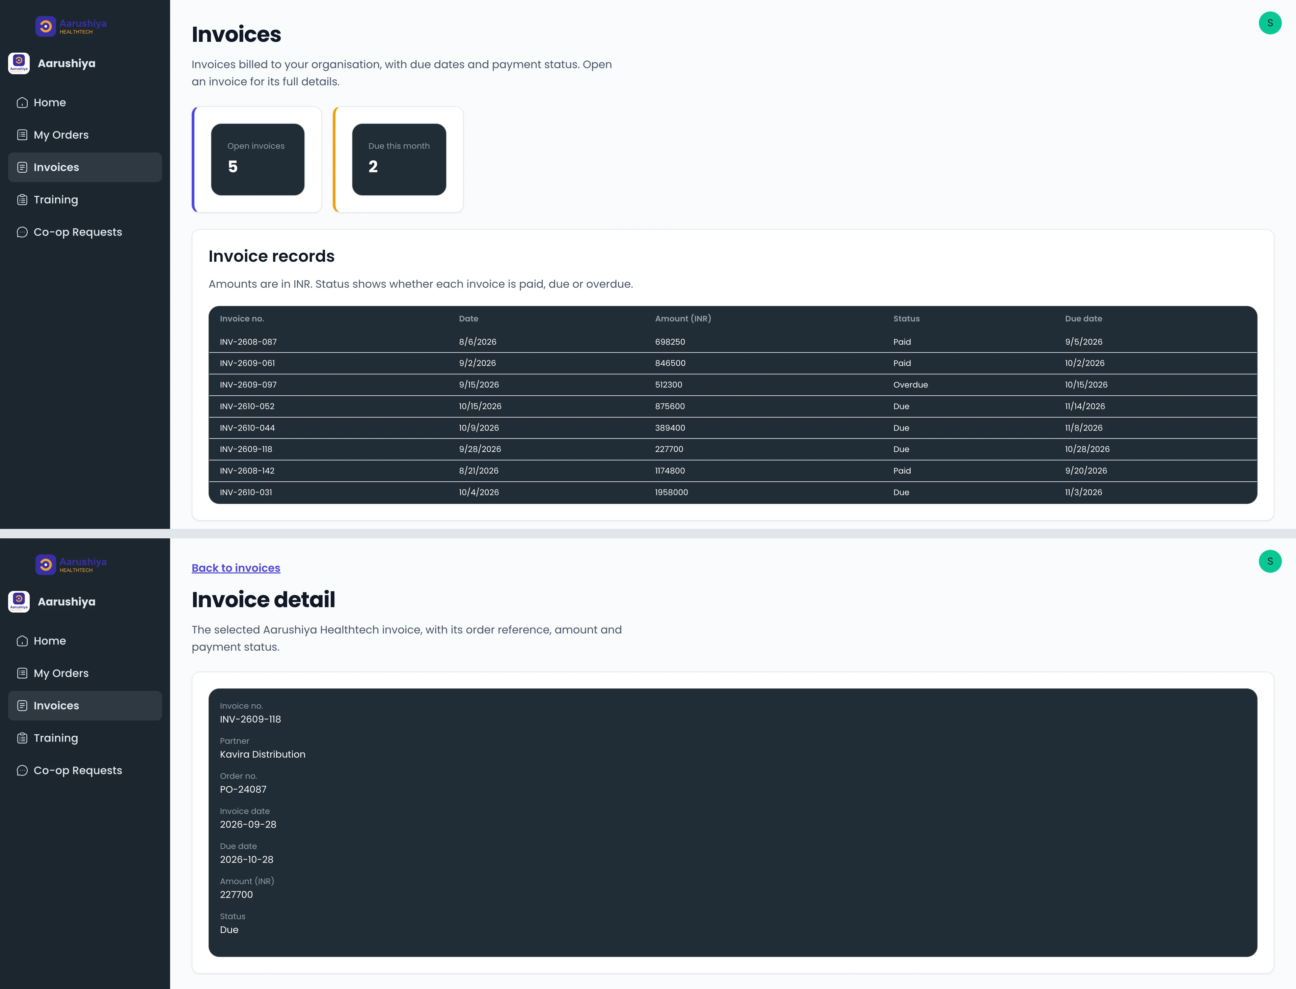This screenshot has width=1296, height=989.
Task: Open invoice INV-2610-031
Action: click(x=733, y=492)
